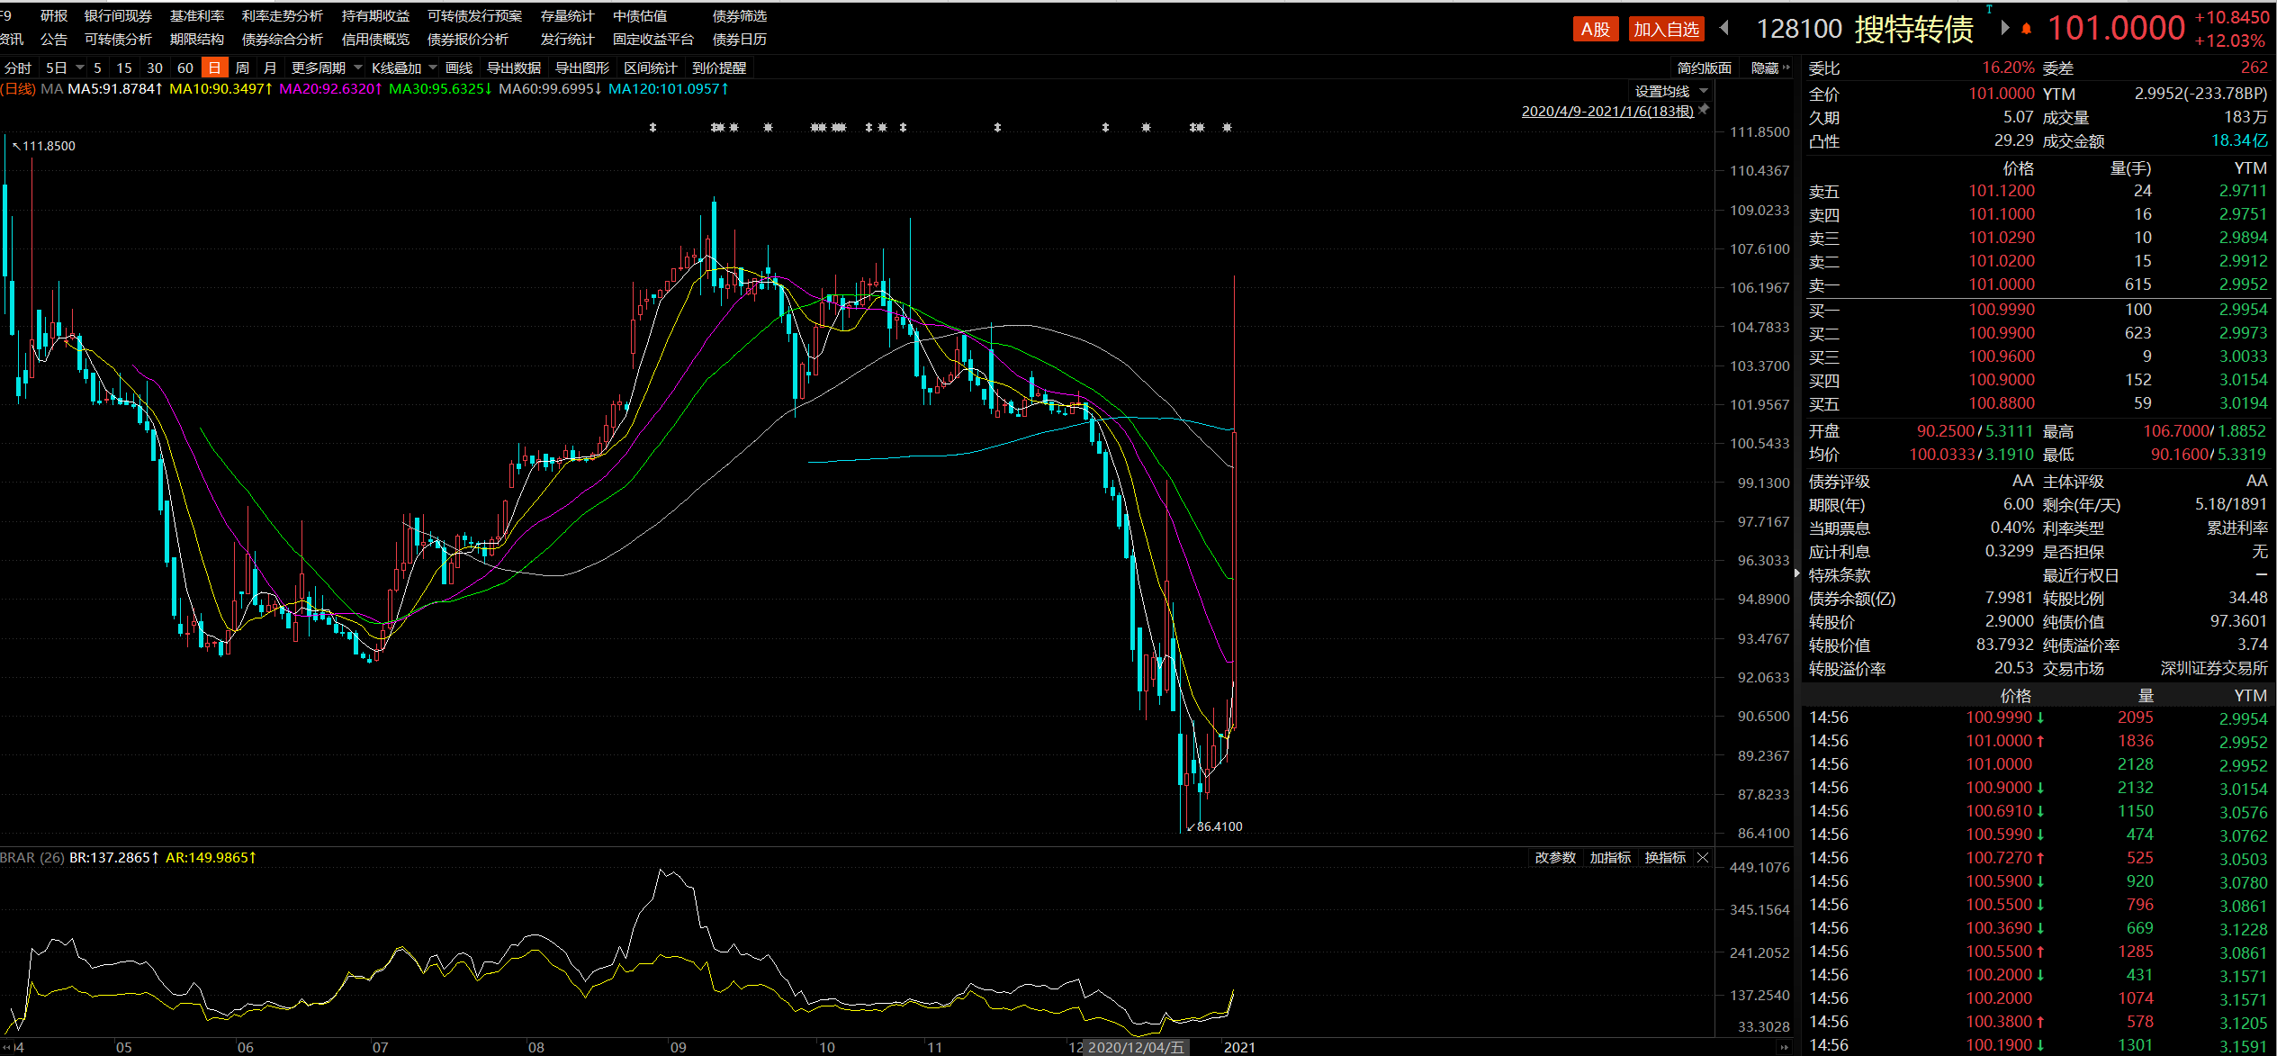The width and height of the screenshot is (2277, 1056).
Task: Click the double-arrow next to 隐藏
Action: (x=1786, y=68)
